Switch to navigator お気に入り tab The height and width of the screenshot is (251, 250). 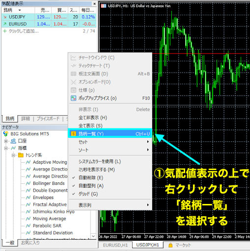[30, 243]
